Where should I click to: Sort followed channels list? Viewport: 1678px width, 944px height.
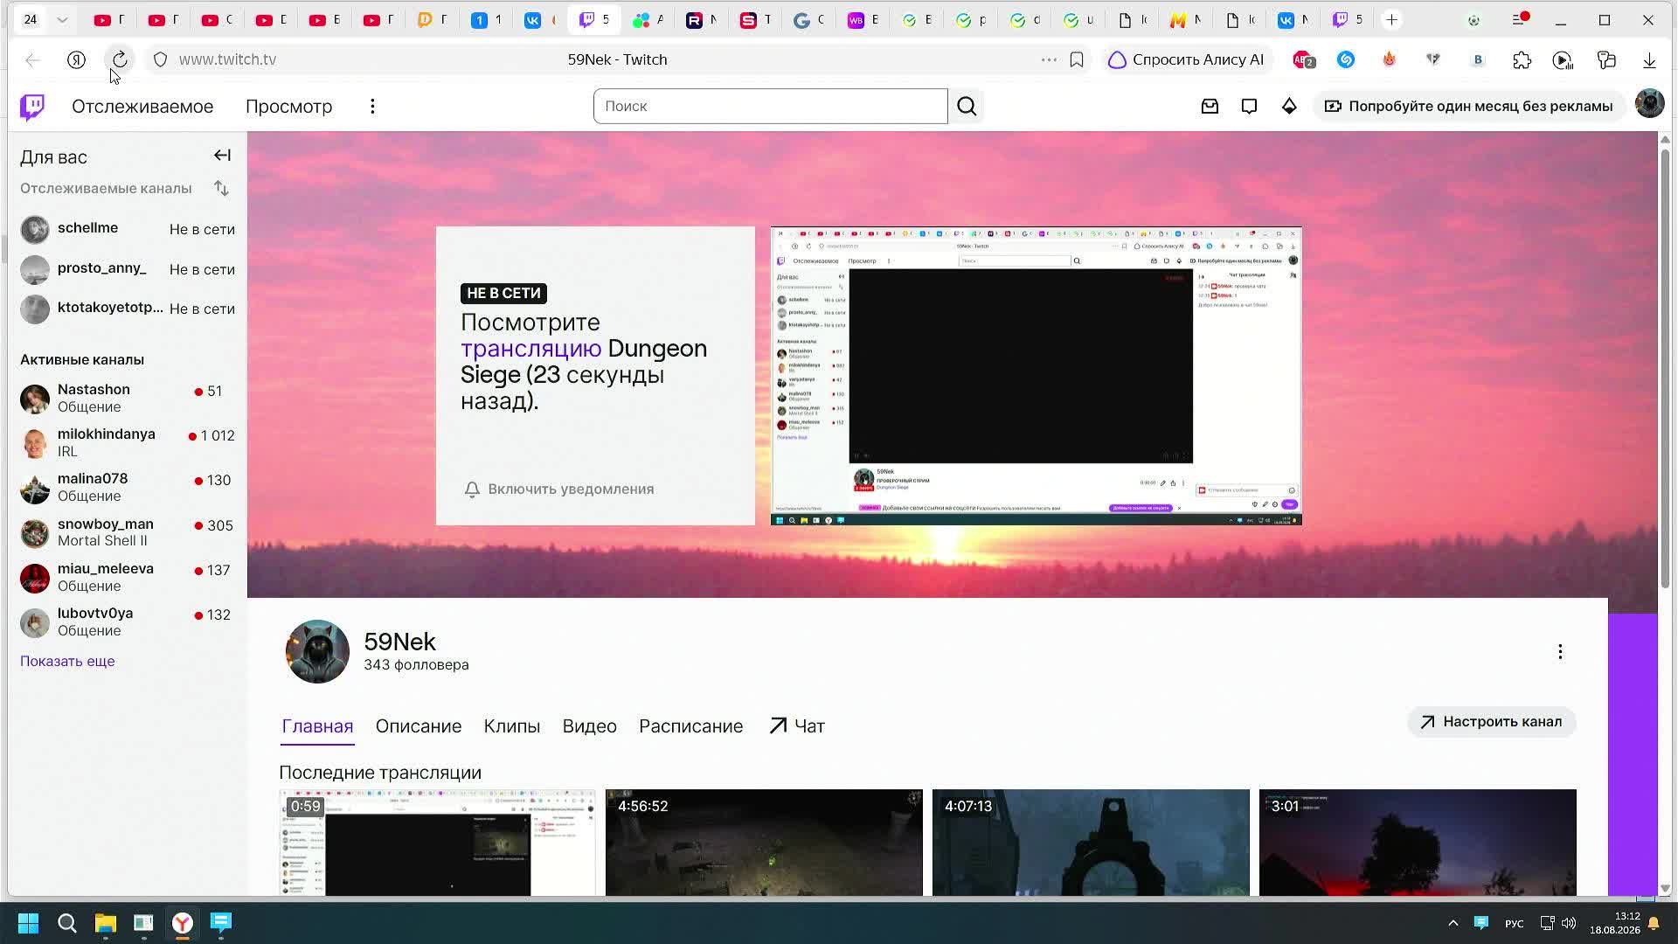pyautogui.click(x=221, y=189)
